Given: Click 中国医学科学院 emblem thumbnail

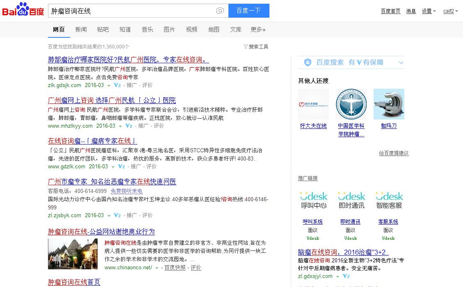Looking at the screenshot, I should [351, 104].
